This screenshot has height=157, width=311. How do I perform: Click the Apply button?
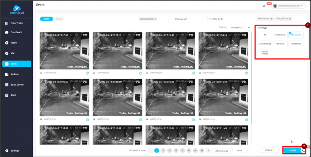(293, 150)
